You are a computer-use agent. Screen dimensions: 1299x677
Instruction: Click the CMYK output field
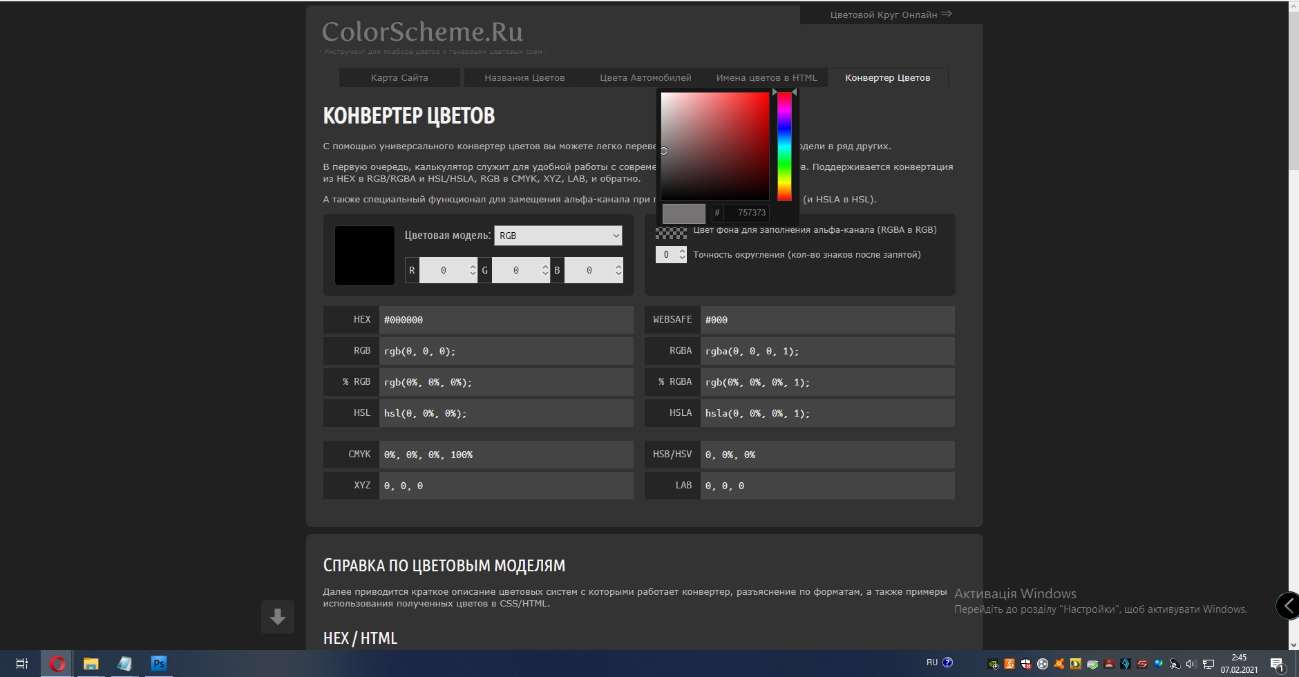506,455
